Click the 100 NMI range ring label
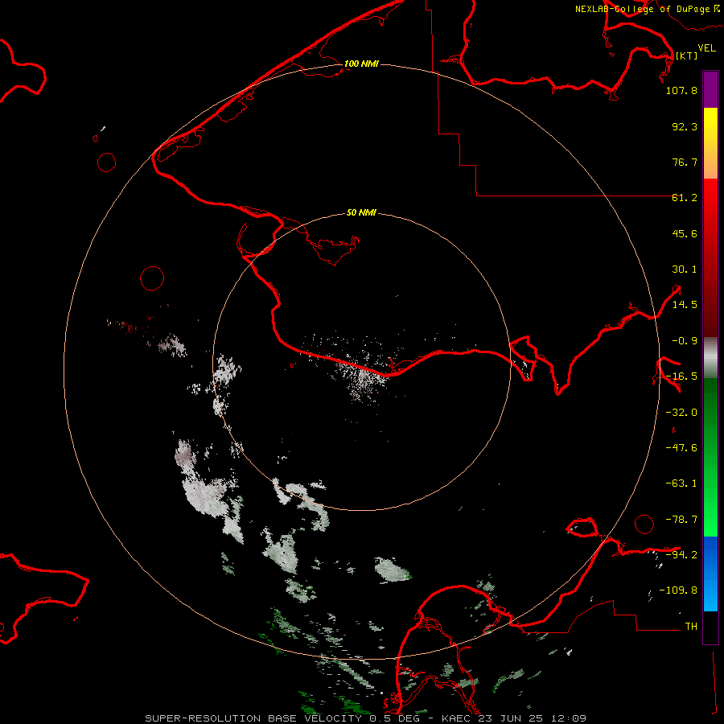Viewport: 724px width, 724px height. tap(361, 64)
